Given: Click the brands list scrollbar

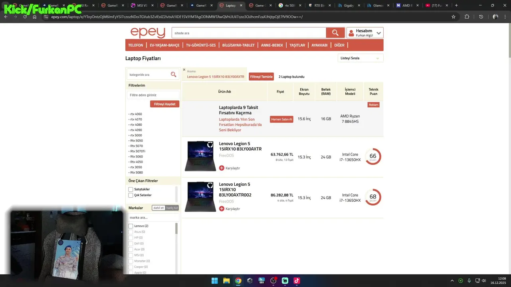Looking at the screenshot, I should tap(176, 228).
